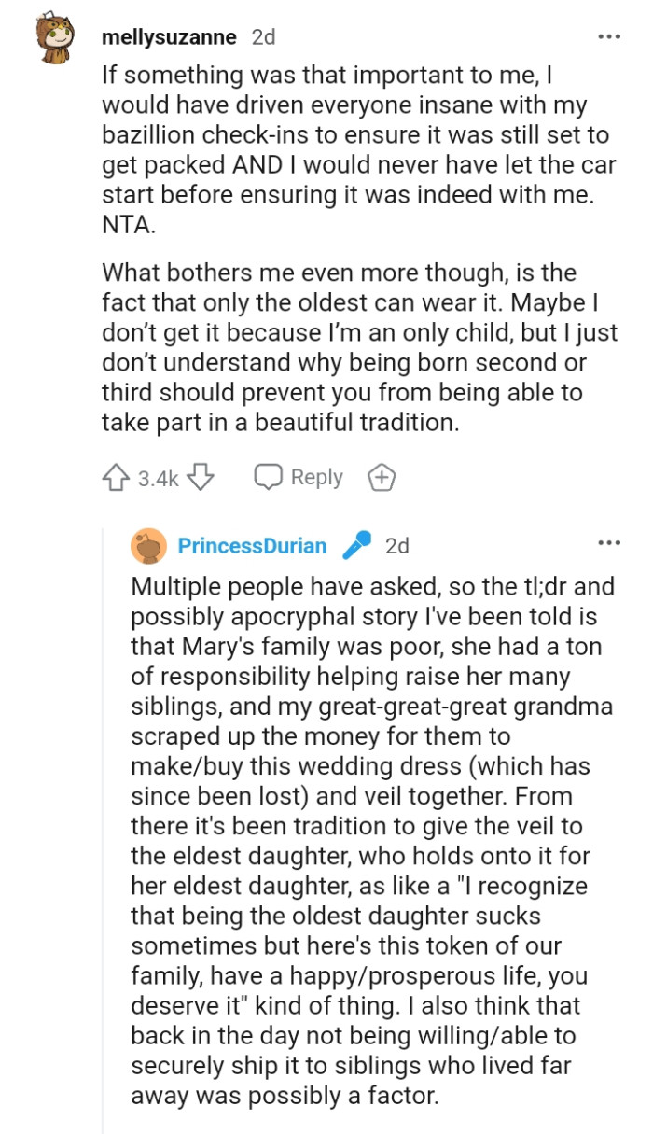Open PrincessDurian's avatar

tap(146, 545)
